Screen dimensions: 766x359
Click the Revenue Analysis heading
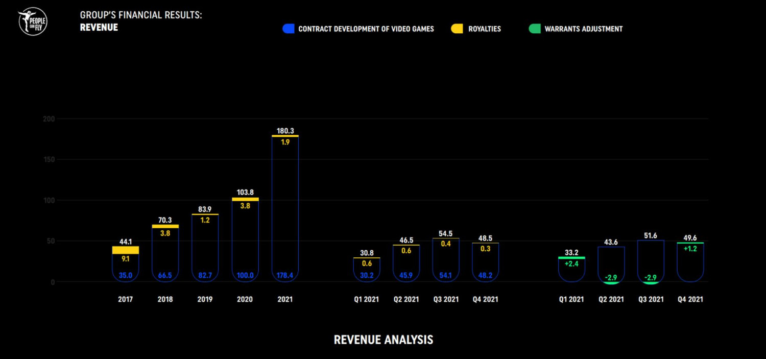[383, 340]
